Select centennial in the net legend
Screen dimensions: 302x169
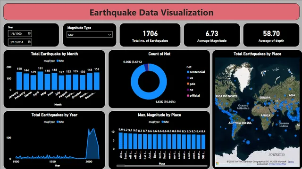pos(196,72)
